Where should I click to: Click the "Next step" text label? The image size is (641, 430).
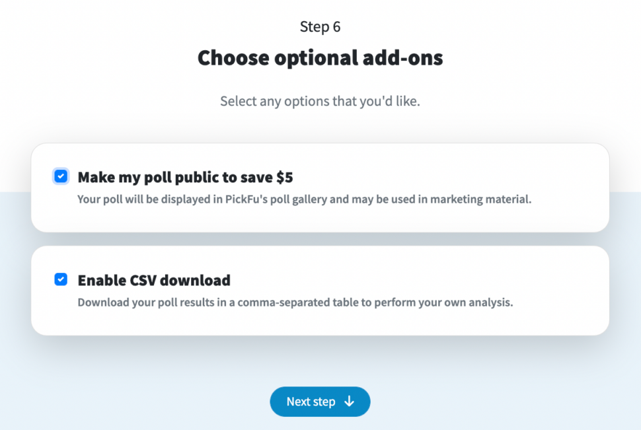(x=311, y=402)
